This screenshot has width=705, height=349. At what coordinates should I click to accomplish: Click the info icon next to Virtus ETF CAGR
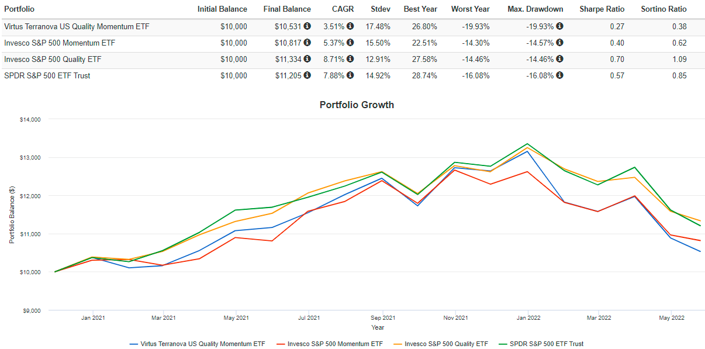(350, 26)
